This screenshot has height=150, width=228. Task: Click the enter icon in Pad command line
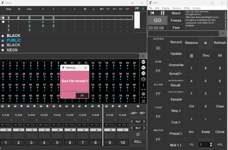[223, 33]
